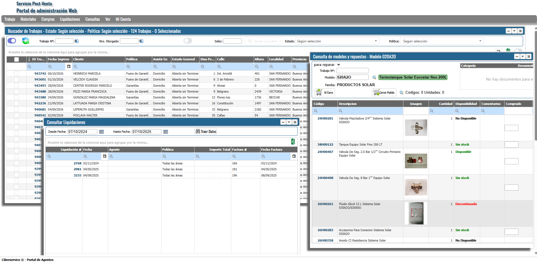The height and width of the screenshot is (264, 537).
Task: Click the Al Carro button
Action: pyautogui.click(x=325, y=92)
